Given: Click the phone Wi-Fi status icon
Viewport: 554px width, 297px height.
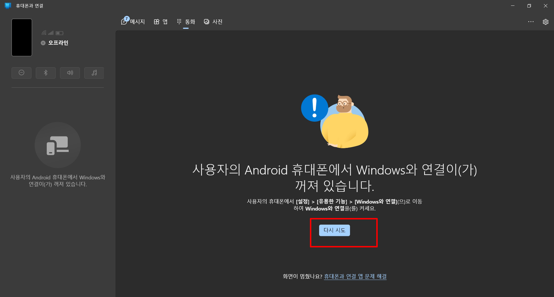Looking at the screenshot, I should 44,33.
